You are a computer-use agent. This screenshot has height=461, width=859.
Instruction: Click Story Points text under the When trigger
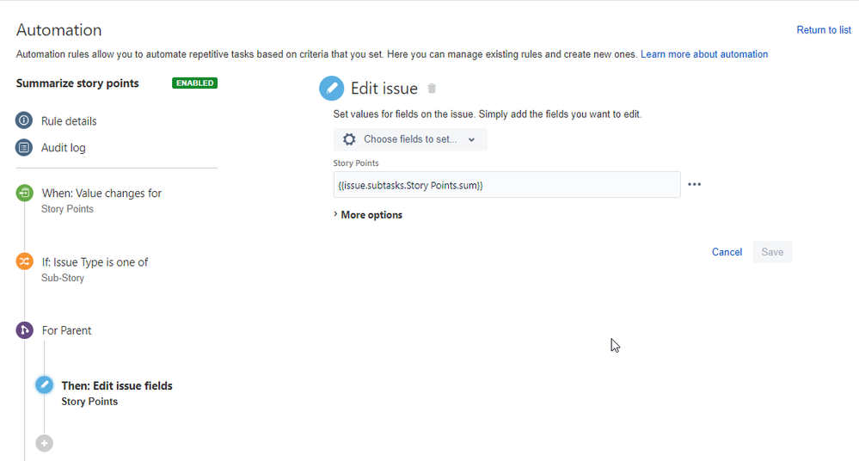67,209
